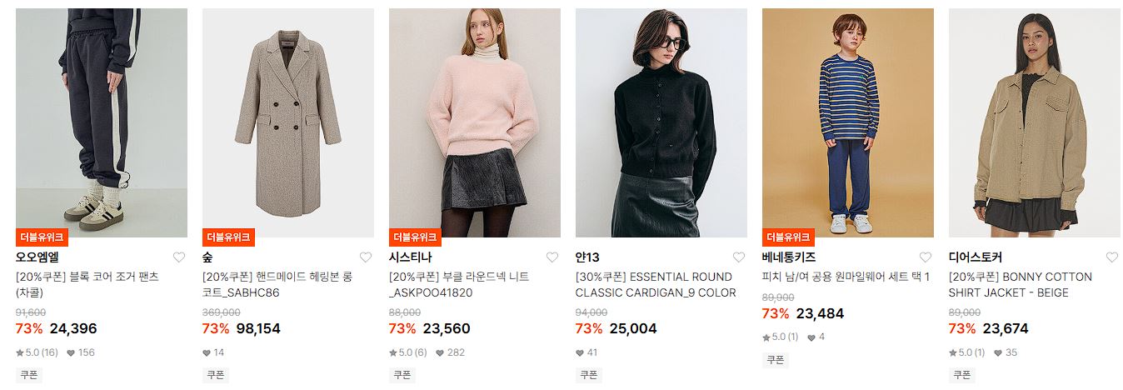Click the 쿠폰 tag under the 디어스토커 jacket
Image resolution: width=1123 pixels, height=390 pixels.
click(x=961, y=375)
